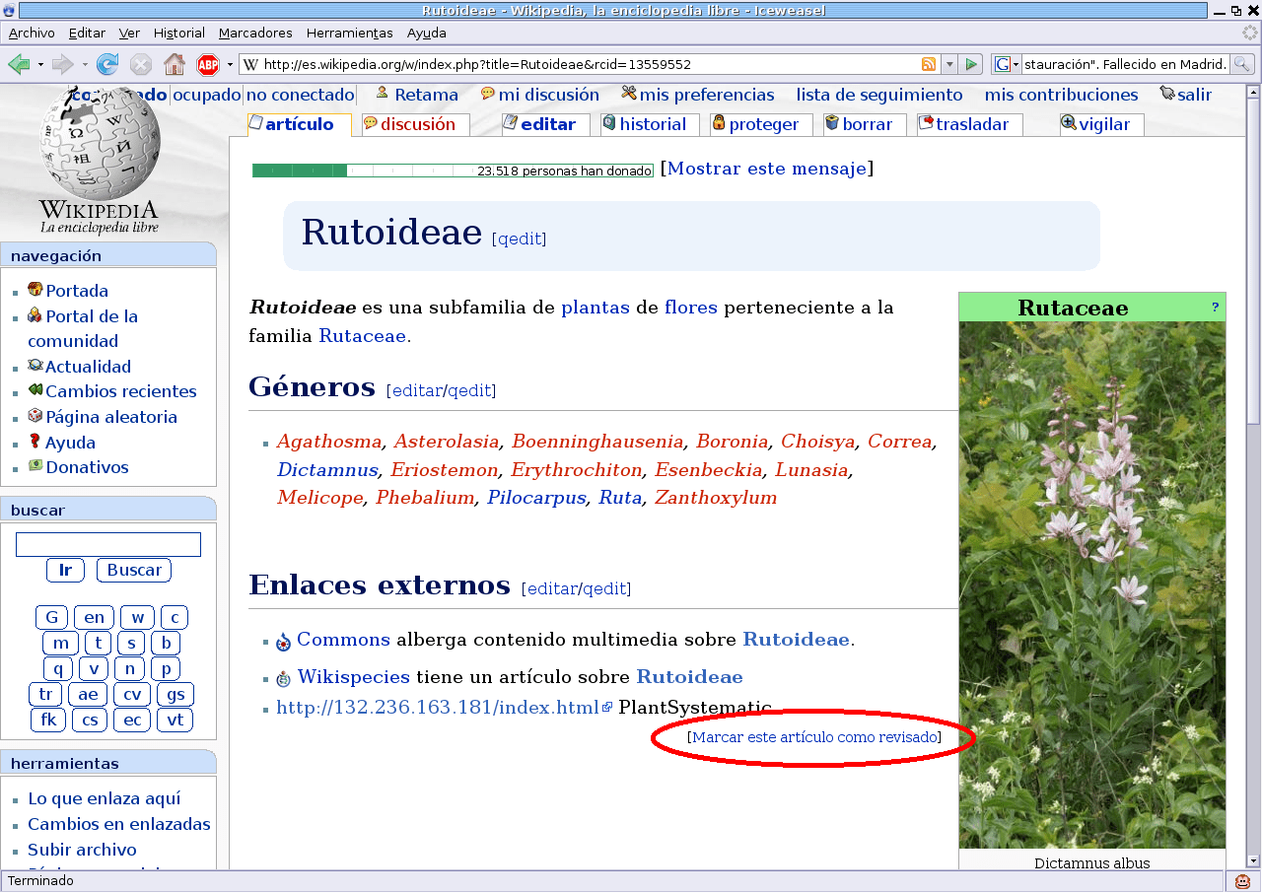Click the RSS feed icon in address bar

click(928, 65)
